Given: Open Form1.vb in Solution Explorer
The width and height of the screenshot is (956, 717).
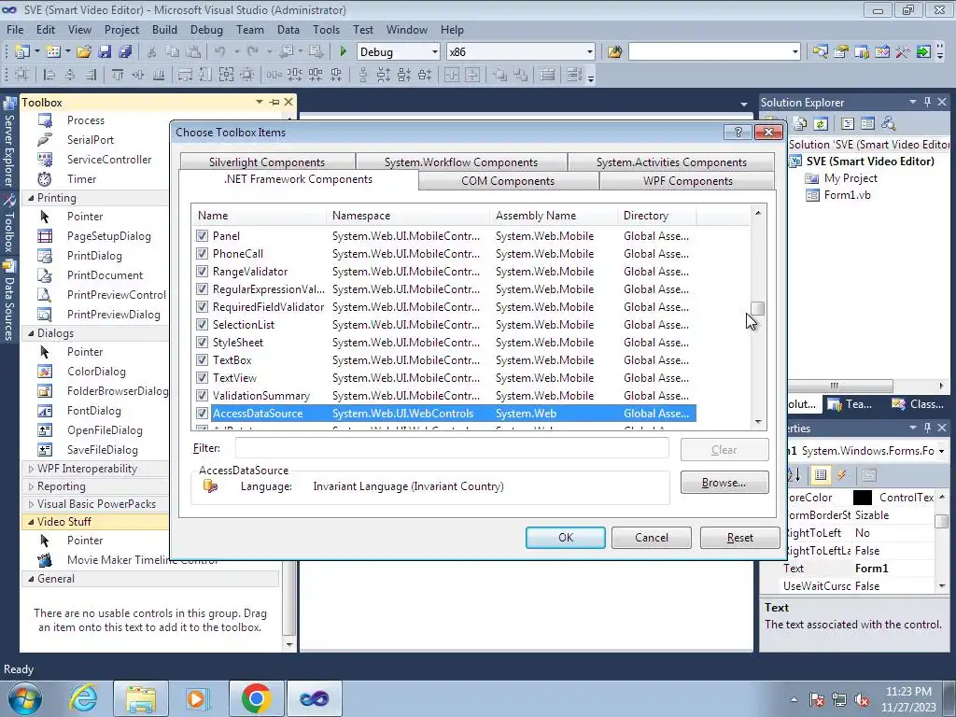Looking at the screenshot, I should [847, 195].
